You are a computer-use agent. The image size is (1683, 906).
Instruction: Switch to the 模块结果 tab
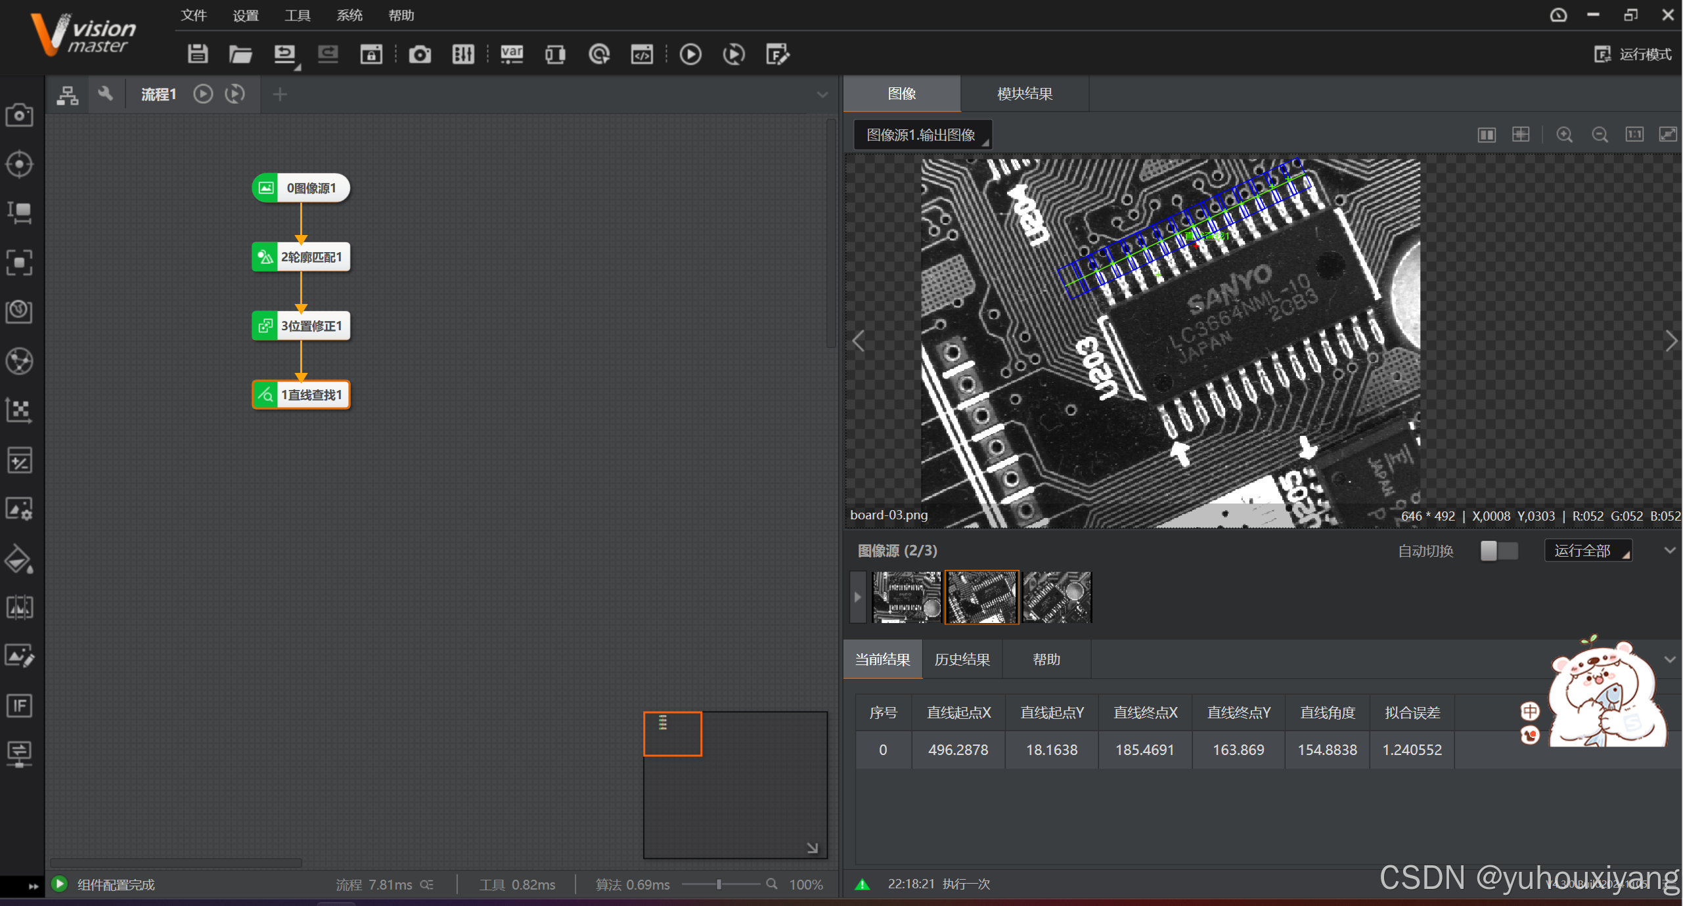coord(1024,94)
